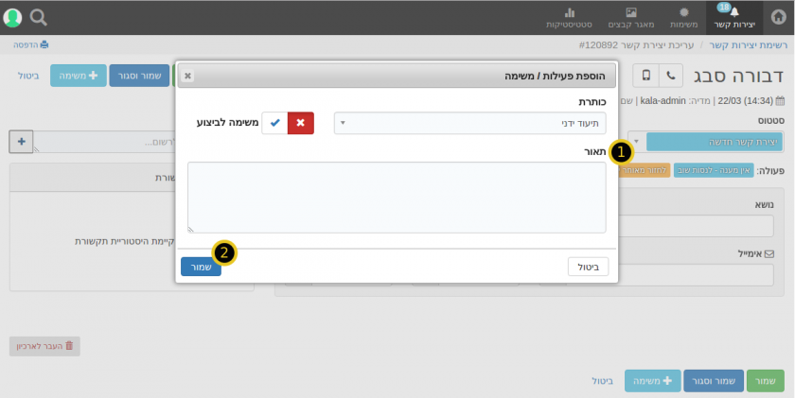Screen dimensions: 795x398
Task: Open the home icon in top bar
Action: pyautogui.click(x=778, y=17)
